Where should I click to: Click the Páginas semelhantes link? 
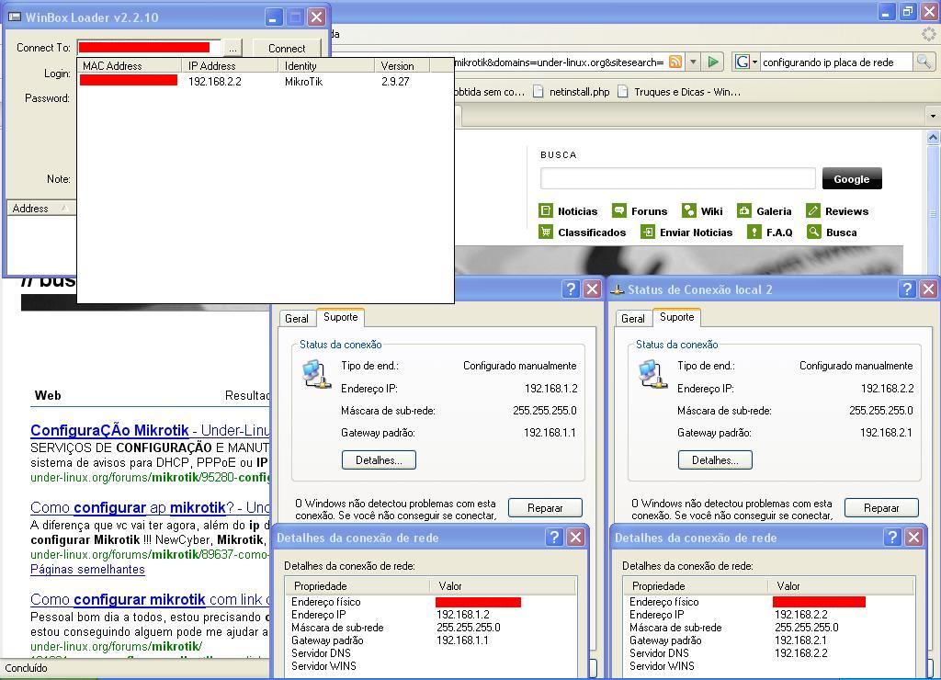tap(87, 570)
